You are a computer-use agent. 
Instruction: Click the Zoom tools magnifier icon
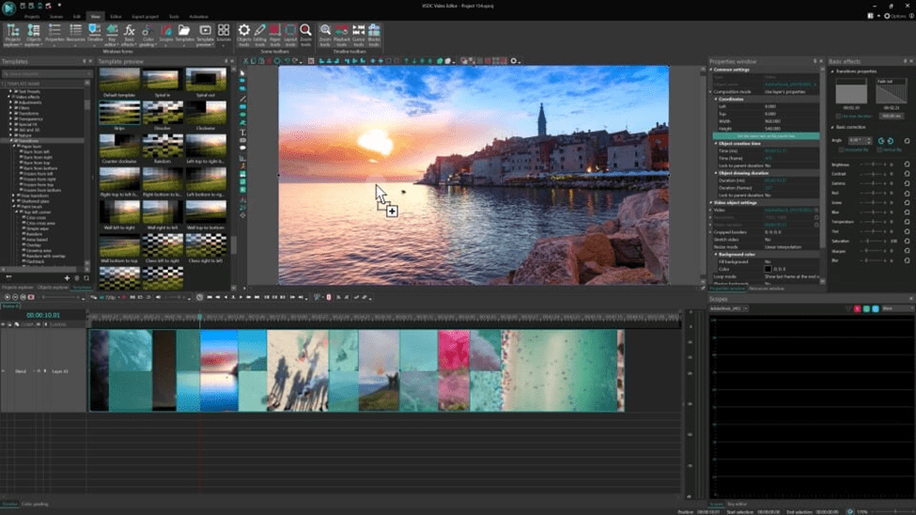[x=305, y=35]
